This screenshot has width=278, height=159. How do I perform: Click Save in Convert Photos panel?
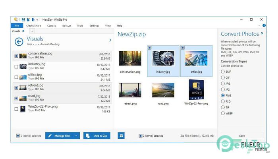point(242,136)
